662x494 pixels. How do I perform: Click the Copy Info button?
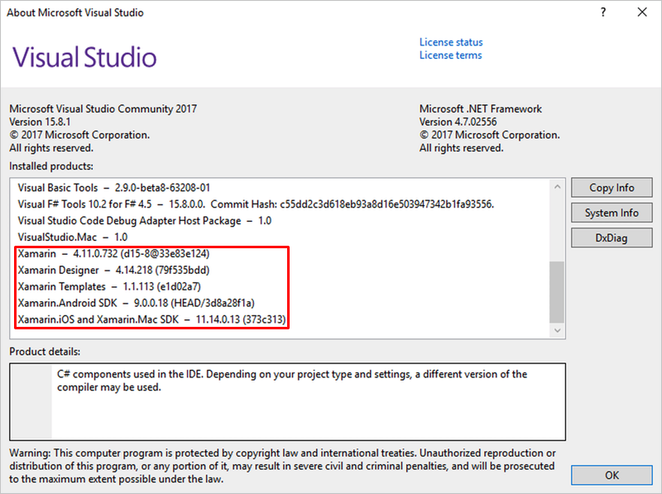coord(612,187)
